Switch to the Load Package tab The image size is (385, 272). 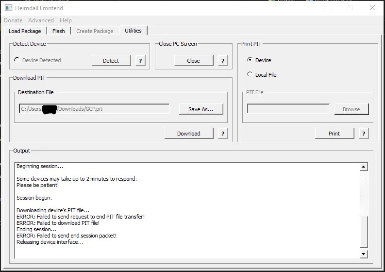pos(25,31)
